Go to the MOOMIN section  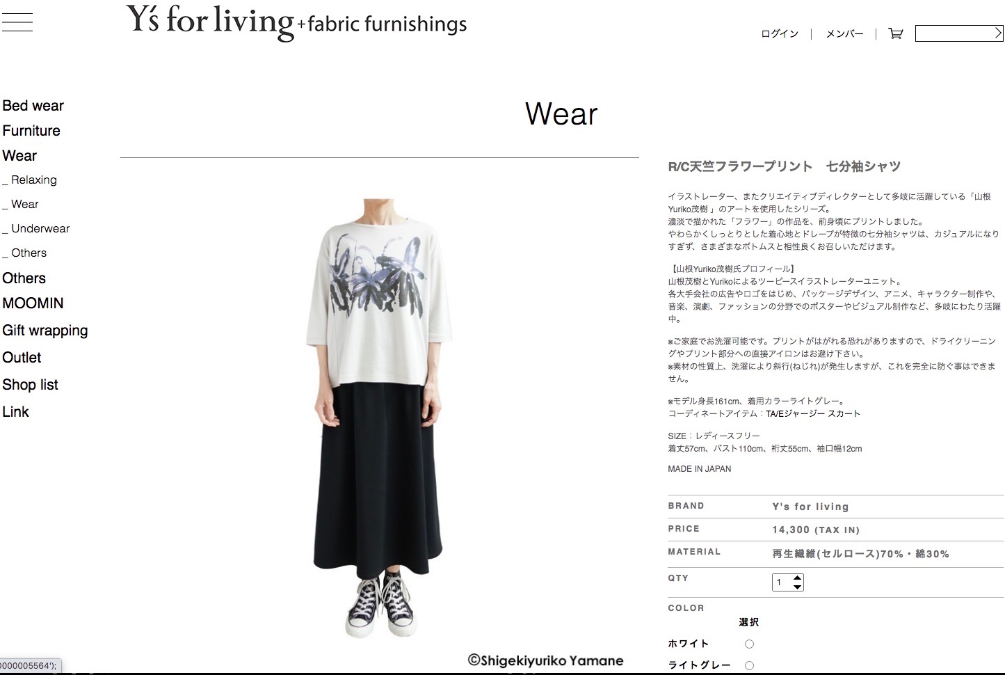(33, 303)
